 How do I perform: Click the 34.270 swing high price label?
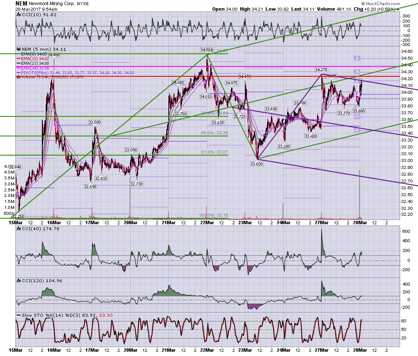tap(321, 69)
